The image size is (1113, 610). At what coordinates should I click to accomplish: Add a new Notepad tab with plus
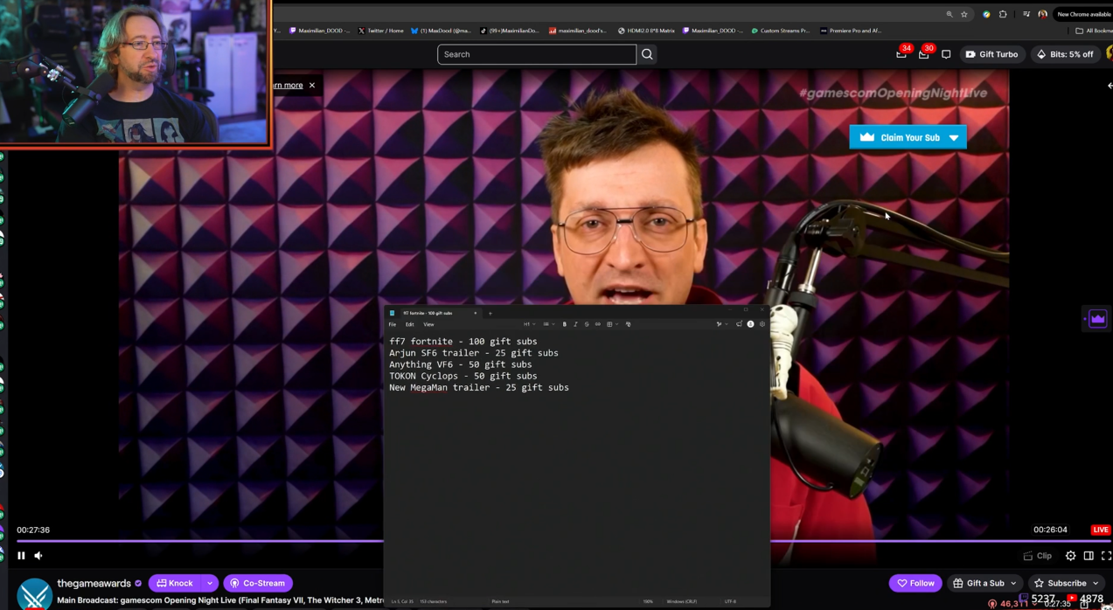point(490,313)
